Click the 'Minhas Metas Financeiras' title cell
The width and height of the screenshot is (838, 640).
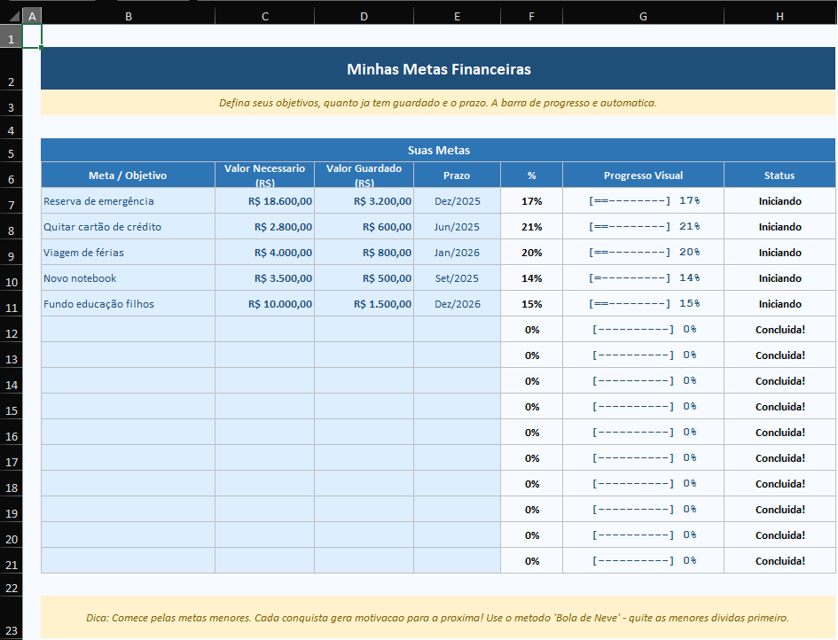[x=438, y=69]
